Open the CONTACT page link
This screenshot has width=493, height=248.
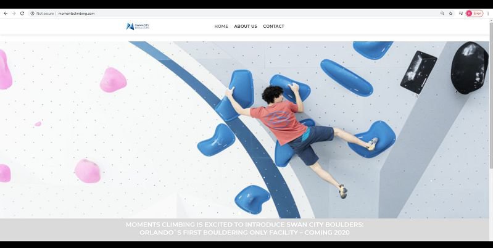click(x=273, y=27)
